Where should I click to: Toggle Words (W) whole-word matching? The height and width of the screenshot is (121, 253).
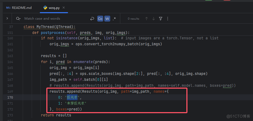pos(107,19)
